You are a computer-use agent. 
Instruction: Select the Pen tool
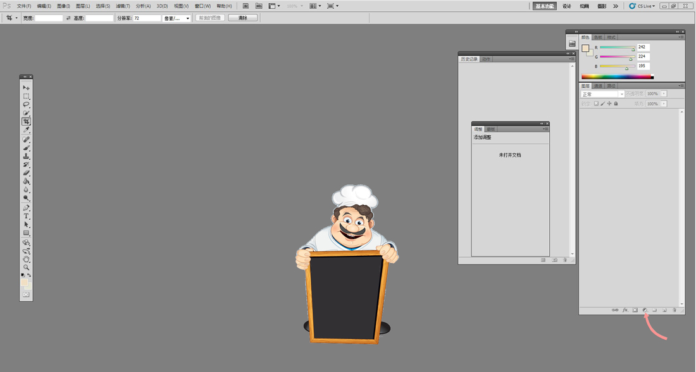click(26, 208)
